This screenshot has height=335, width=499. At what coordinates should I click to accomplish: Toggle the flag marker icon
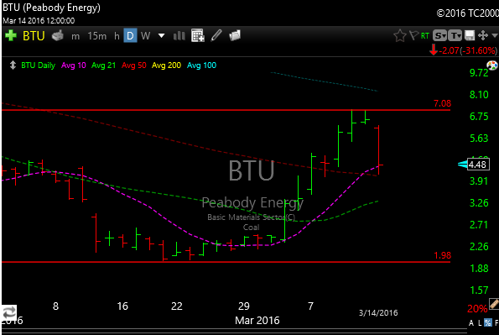coord(413,35)
